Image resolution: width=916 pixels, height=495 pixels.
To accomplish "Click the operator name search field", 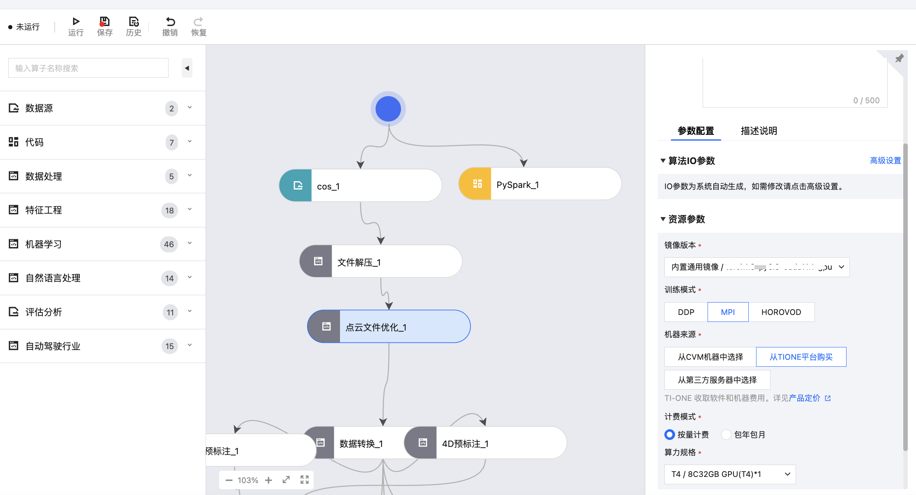I will (x=88, y=68).
